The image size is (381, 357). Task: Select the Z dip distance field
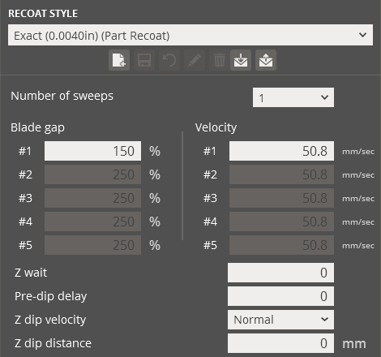coord(280,343)
